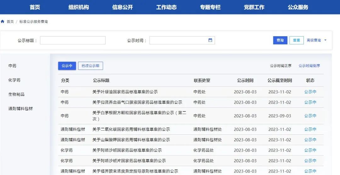Click 公示中 status for 二氧化碳 row
The width and height of the screenshot is (340, 175).
(x=310, y=129)
